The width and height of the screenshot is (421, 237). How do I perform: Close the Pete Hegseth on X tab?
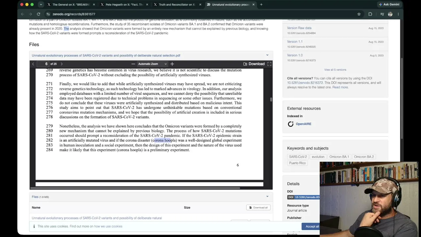pos(147,5)
